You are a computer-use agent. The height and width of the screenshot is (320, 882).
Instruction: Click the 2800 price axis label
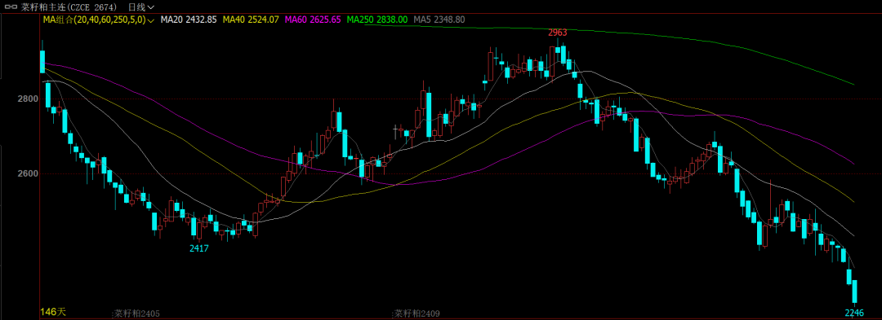[29, 99]
